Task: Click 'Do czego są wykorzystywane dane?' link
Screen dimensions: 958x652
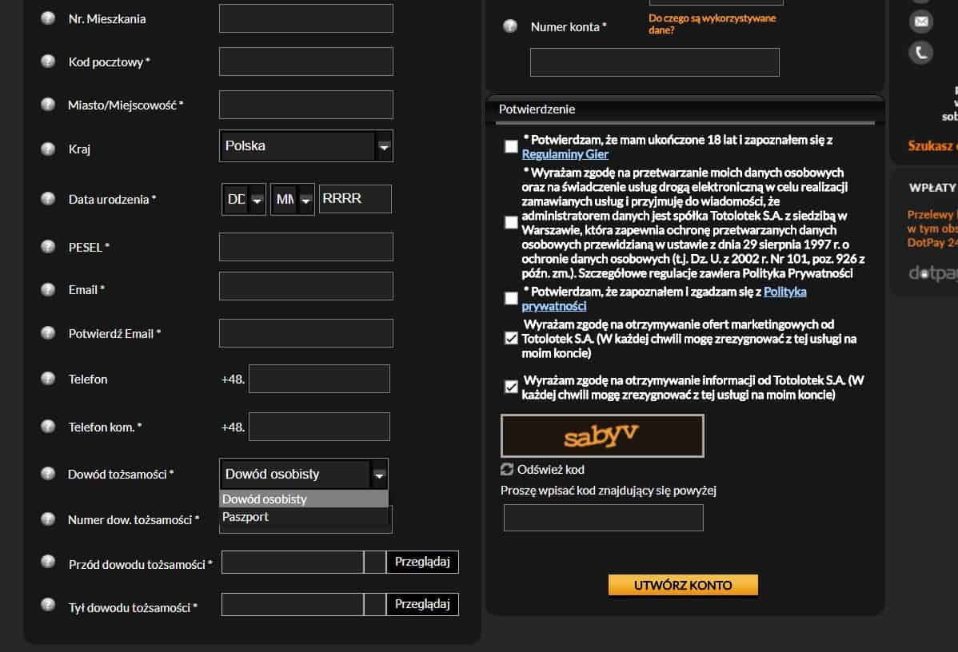Action: [x=713, y=24]
